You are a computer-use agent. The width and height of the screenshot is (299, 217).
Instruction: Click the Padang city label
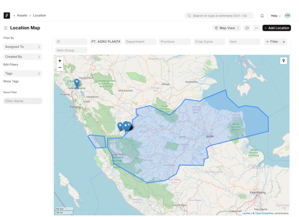pyautogui.click(x=75, y=107)
